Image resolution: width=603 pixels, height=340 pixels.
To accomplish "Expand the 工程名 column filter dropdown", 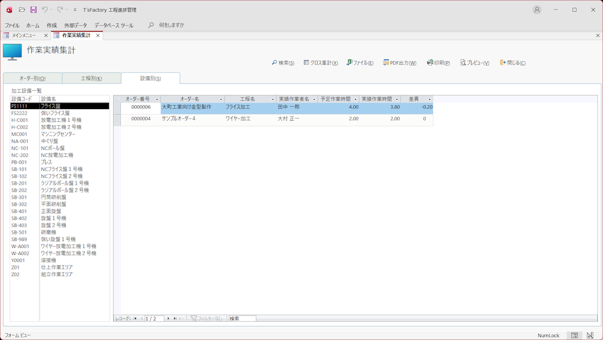I will (273, 99).
